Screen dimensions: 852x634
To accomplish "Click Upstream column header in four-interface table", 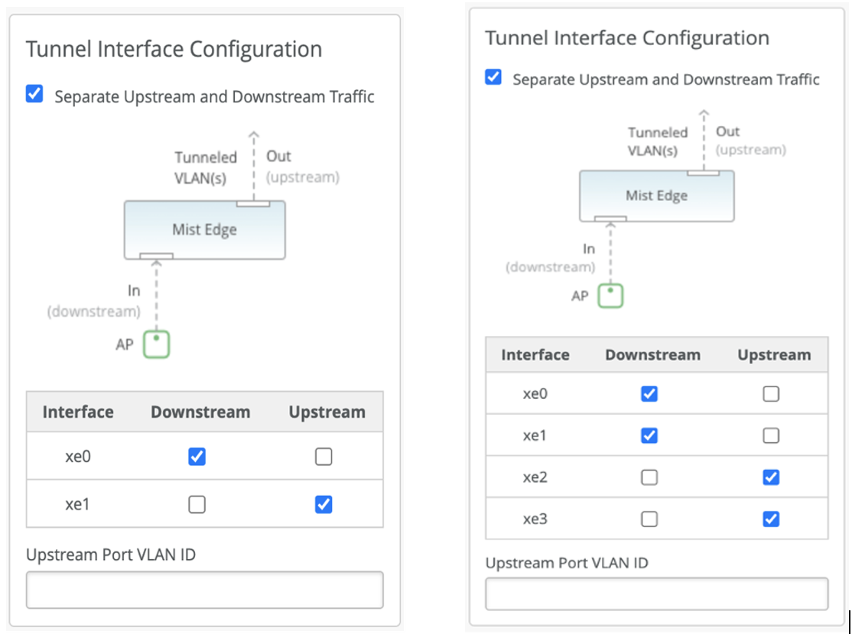I will click(774, 355).
